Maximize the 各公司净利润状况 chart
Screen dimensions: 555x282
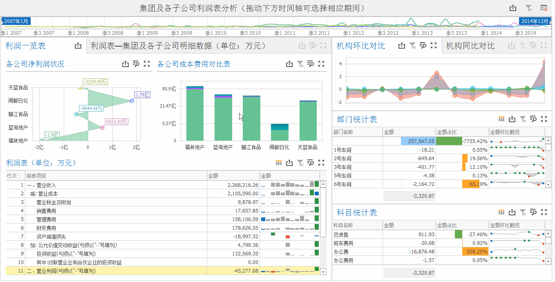[x=147, y=64]
